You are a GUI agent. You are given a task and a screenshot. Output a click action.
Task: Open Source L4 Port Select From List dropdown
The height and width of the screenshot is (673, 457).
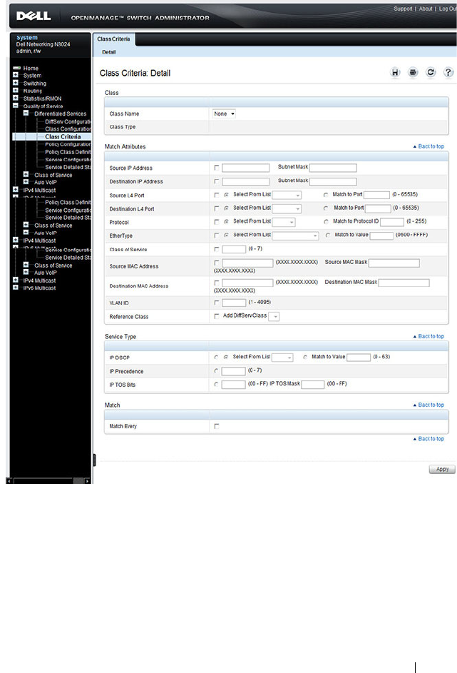[287, 196]
